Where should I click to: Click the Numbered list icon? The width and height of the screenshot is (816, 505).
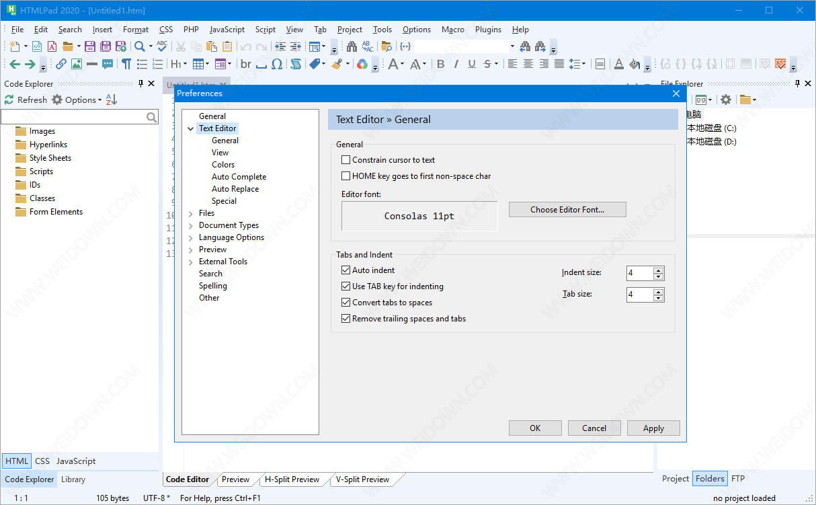click(x=157, y=64)
